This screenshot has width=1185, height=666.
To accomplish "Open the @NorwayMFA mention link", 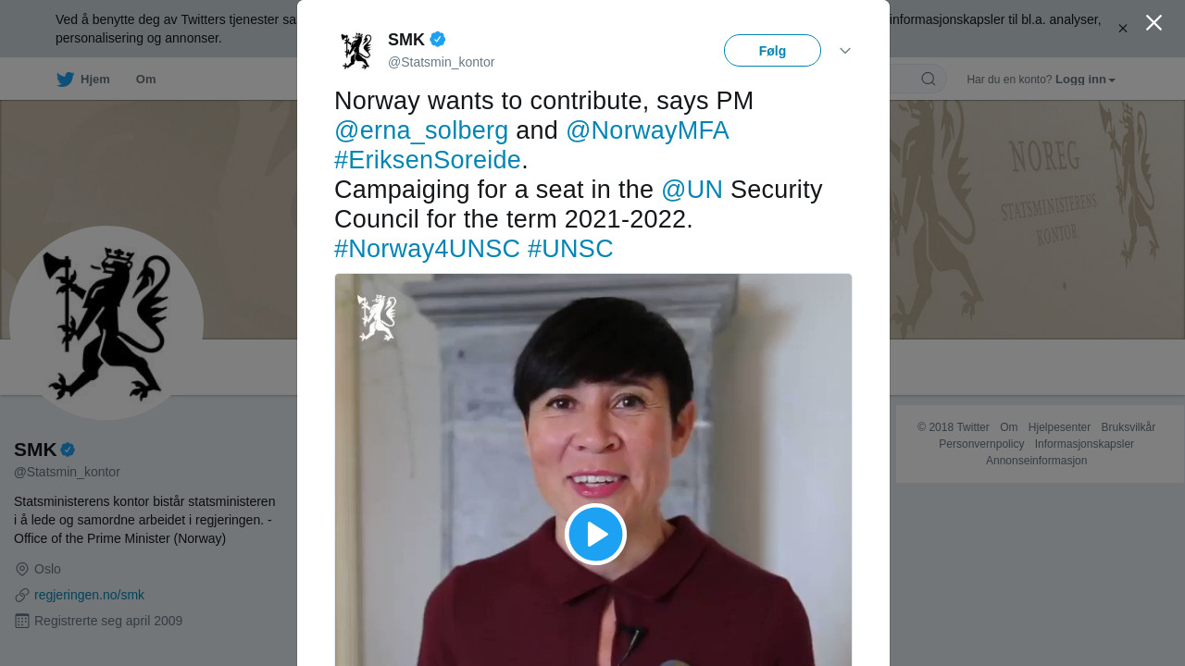I will [647, 130].
